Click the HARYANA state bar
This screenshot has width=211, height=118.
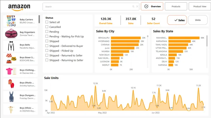[x=171, y=65]
